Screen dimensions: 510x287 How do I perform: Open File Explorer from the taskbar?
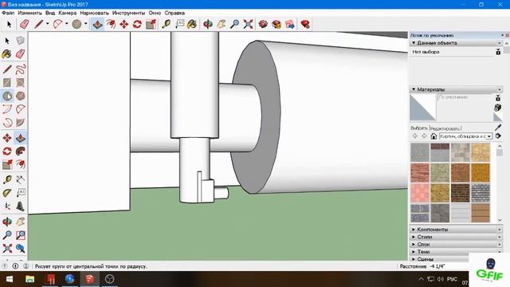(29, 279)
